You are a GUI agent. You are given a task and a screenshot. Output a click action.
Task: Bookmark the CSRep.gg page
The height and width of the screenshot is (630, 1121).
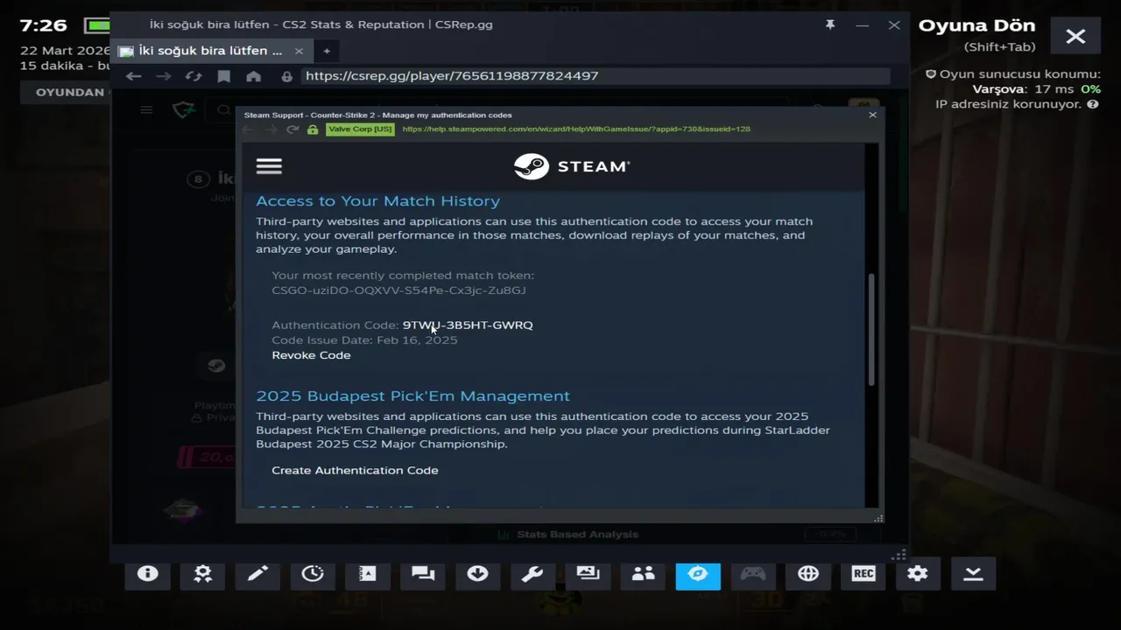pos(223,76)
